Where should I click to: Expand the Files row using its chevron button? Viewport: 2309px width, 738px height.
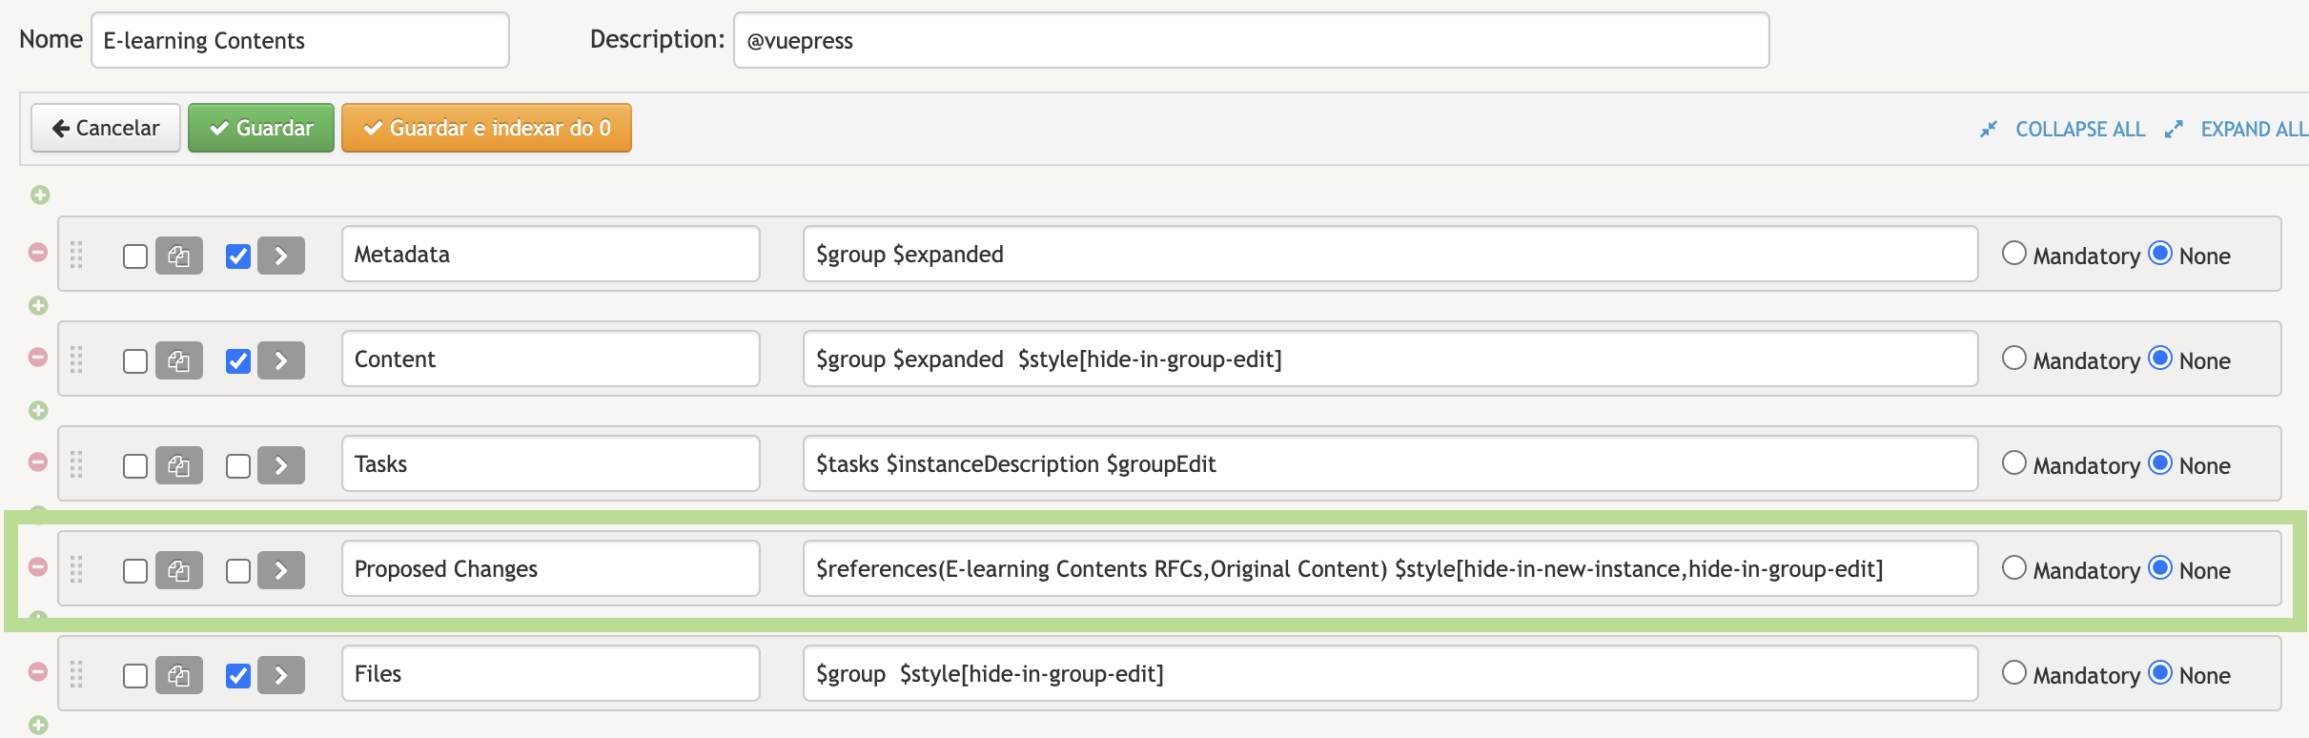tap(281, 675)
